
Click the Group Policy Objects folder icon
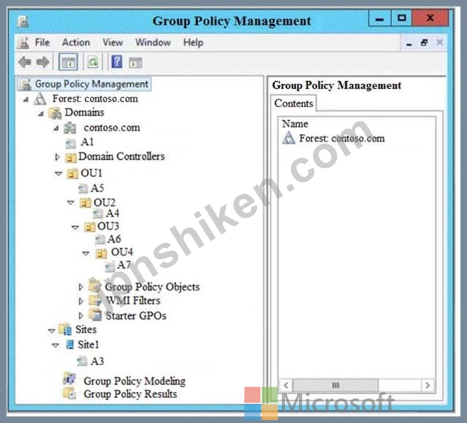[95, 286]
